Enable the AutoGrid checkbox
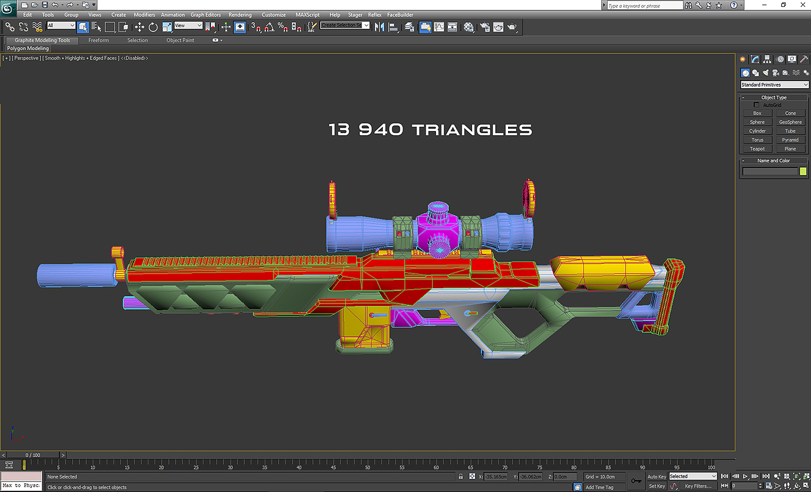This screenshot has width=811, height=492. tap(756, 105)
